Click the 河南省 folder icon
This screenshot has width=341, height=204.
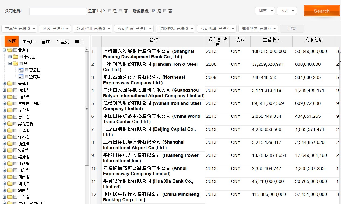10,177
